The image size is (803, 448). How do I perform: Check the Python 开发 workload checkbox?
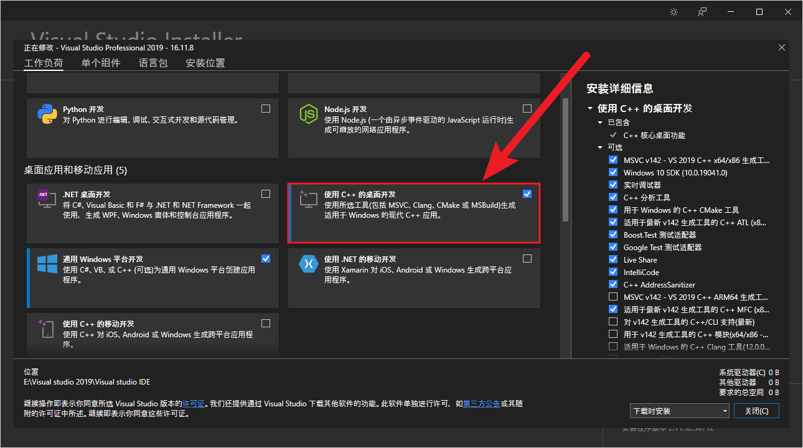coord(266,108)
